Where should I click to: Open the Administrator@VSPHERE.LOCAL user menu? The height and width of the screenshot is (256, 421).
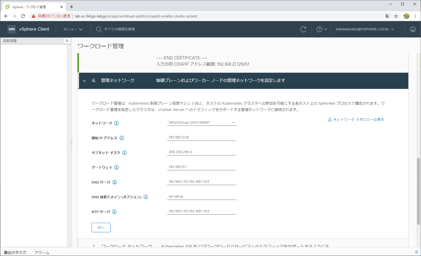(365, 29)
